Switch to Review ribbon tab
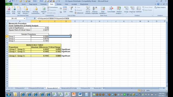 (x=59, y=4)
